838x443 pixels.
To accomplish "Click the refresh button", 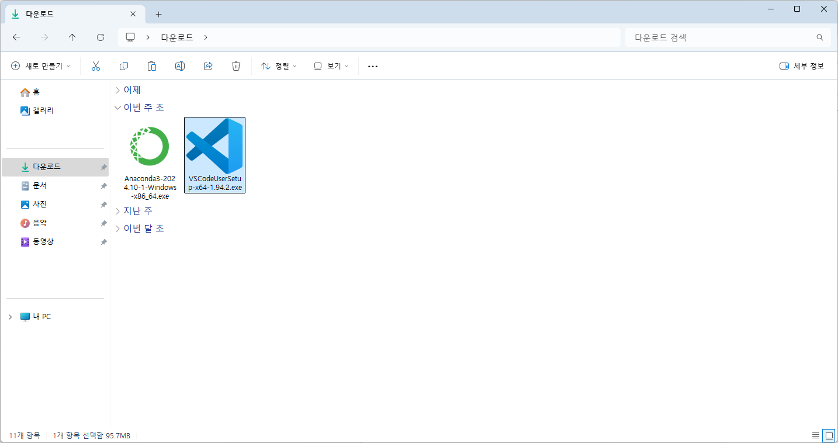I will pos(100,37).
